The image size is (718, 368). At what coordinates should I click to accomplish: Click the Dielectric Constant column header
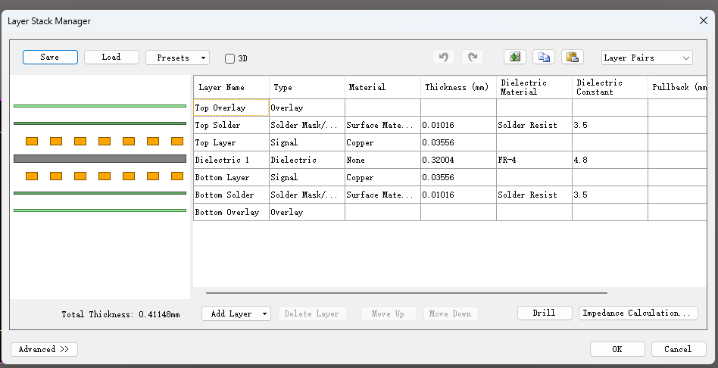click(x=610, y=87)
